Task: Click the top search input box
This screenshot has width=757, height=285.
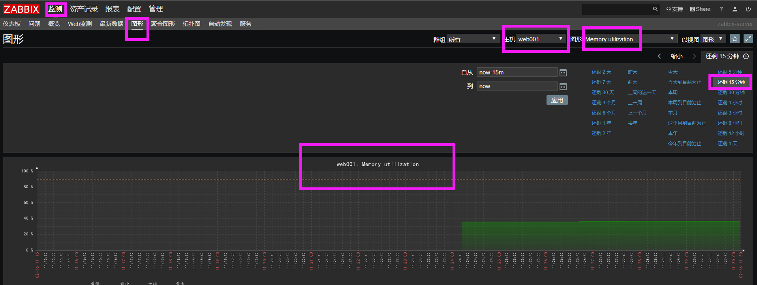Action: (x=617, y=9)
